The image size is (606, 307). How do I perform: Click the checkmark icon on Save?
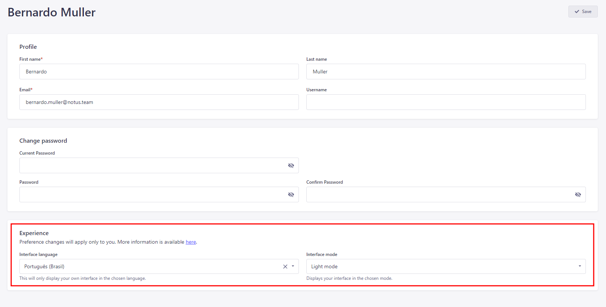tap(577, 12)
